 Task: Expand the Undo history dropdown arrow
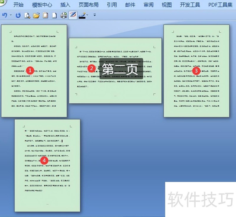click(x=11, y=16)
